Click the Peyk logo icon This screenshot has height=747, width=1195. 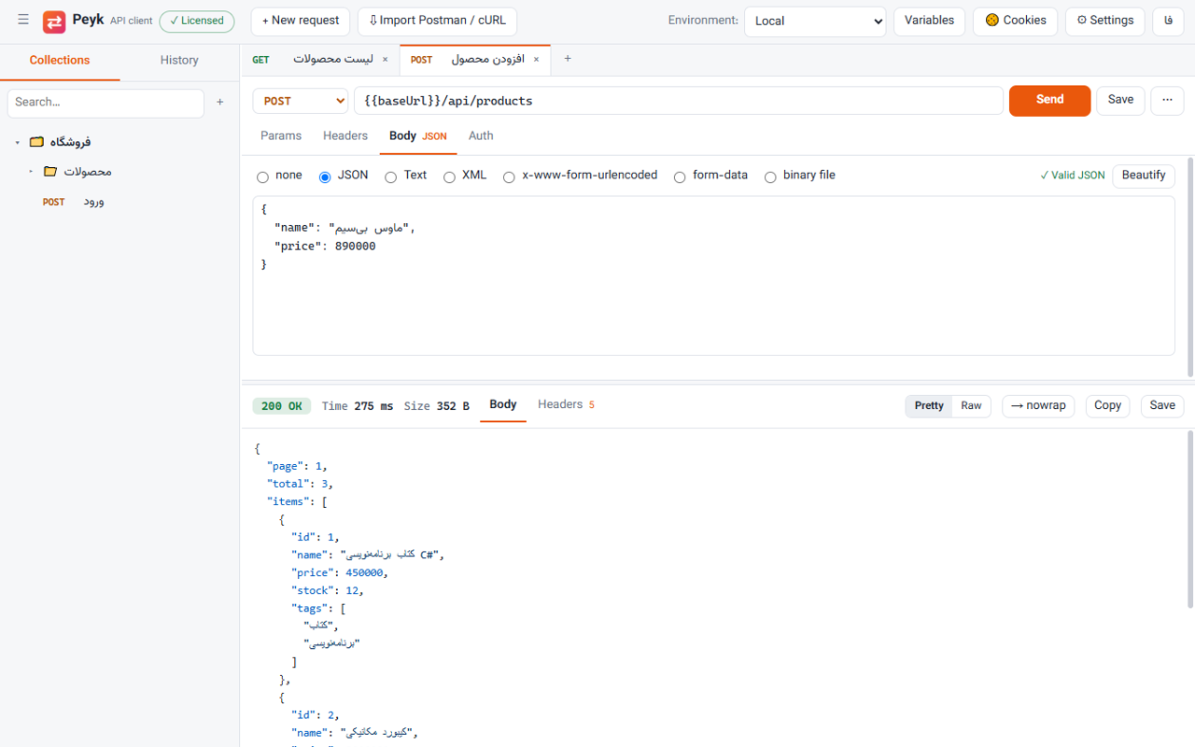pos(54,21)
